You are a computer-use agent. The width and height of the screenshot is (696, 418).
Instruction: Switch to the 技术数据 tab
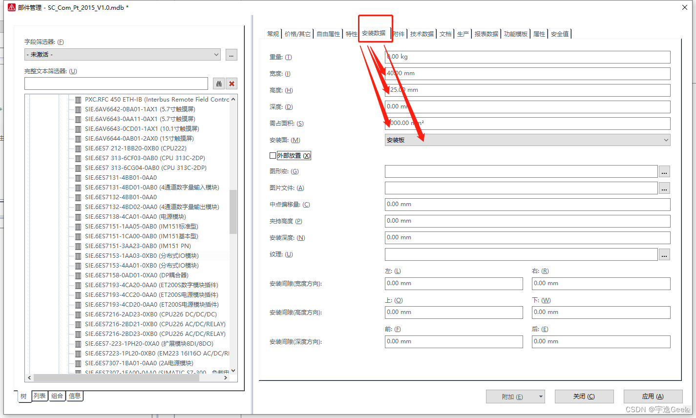(422, 34)
